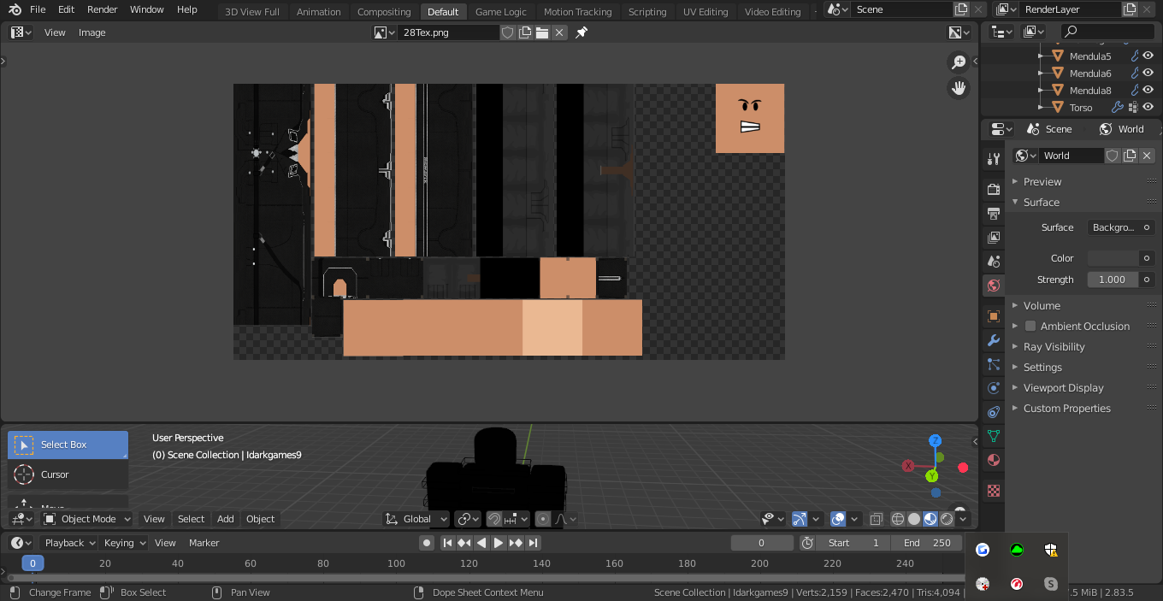Open viewport Add menu
This screenshot has width=1163, height=601.
(226, 519)
